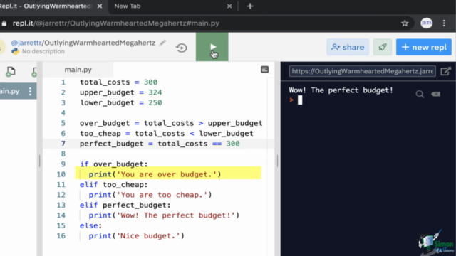This screenshot has height=256, width=456.
Task: Click OutlyingWarmheartedMegahertz repl title
Action: click(x=100, y=43)
